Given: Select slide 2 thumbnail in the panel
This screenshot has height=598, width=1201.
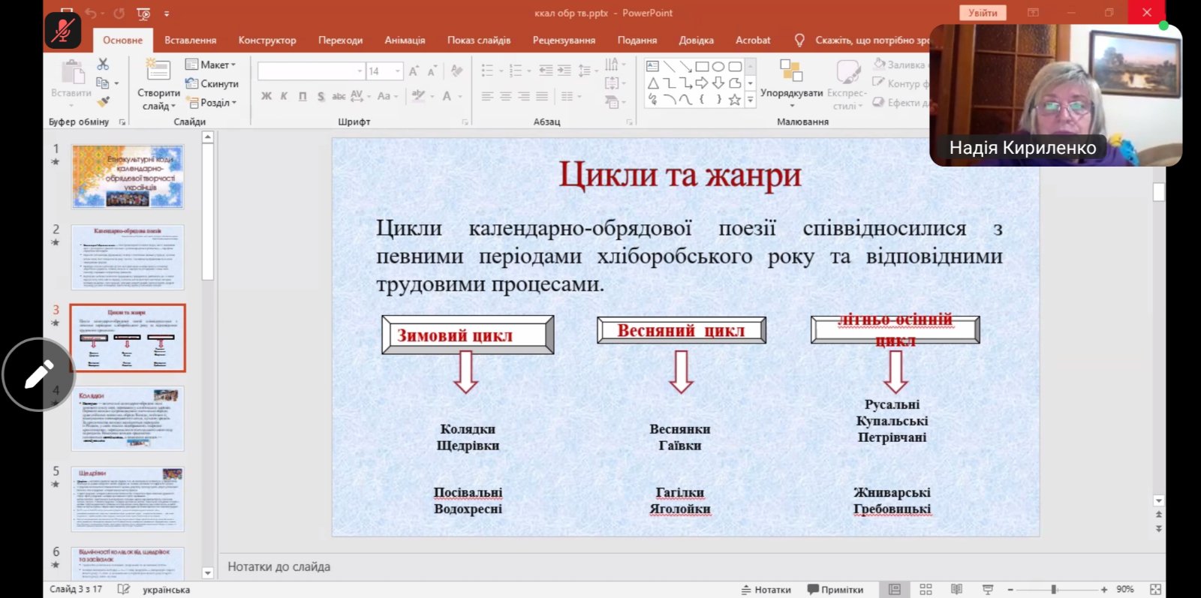Looking at the screenshot, I should tap(128, 257).
